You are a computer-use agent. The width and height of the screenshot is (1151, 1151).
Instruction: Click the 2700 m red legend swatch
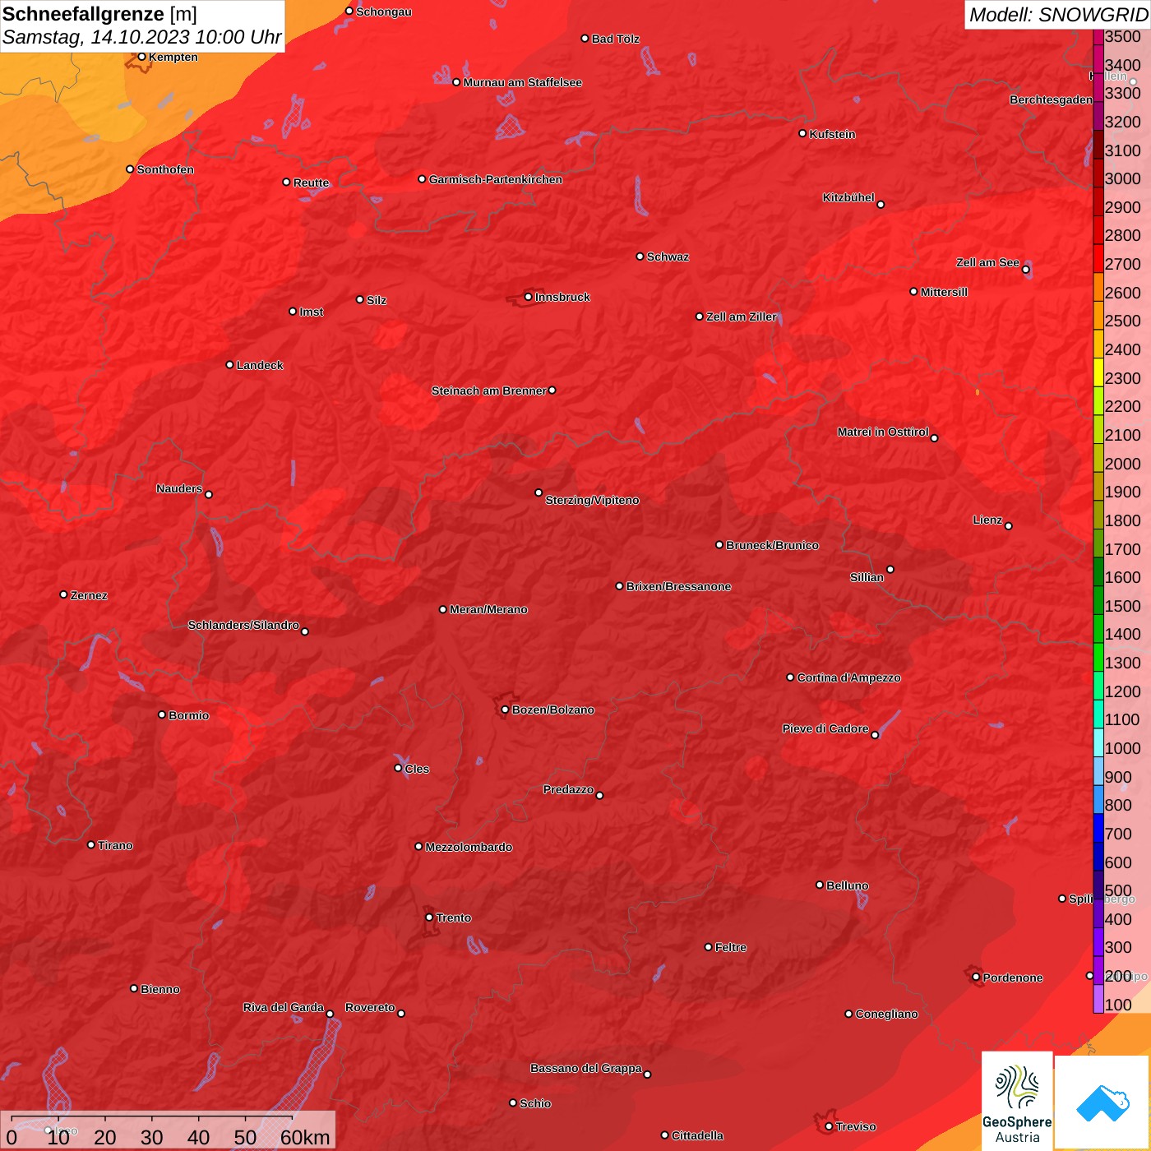1098,258
